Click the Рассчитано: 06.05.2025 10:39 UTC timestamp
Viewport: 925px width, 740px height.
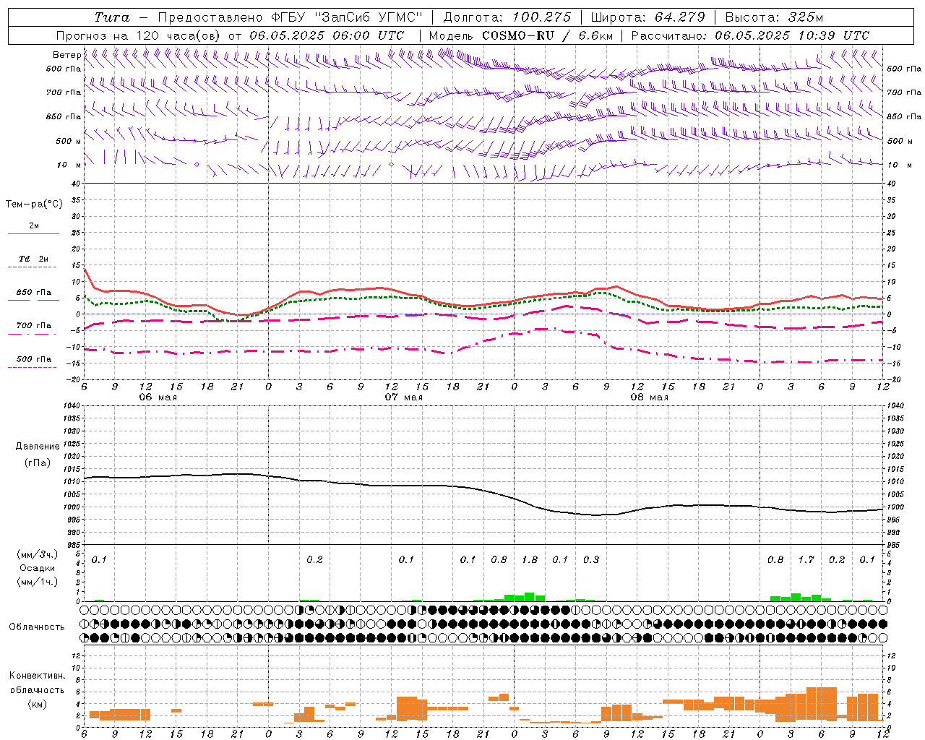(750, 35)
